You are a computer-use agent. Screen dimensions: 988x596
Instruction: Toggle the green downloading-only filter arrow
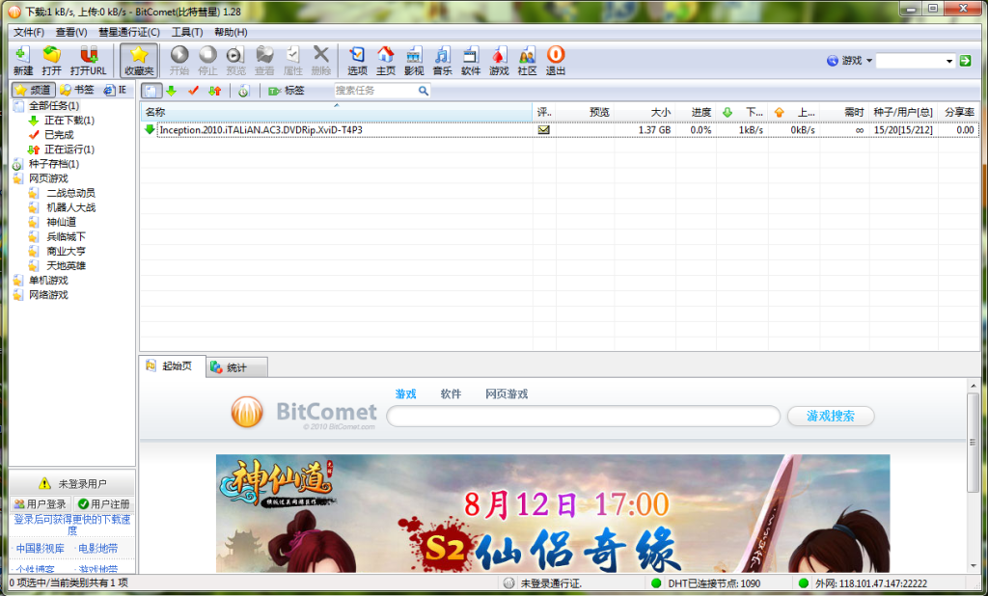(171, 91)
